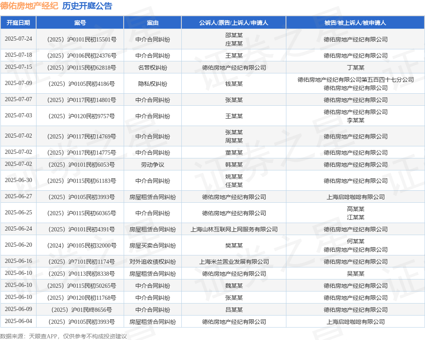Select the 案号 column header

click(x=80, y=23)
